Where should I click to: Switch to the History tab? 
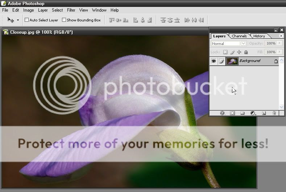coord(259,36)
